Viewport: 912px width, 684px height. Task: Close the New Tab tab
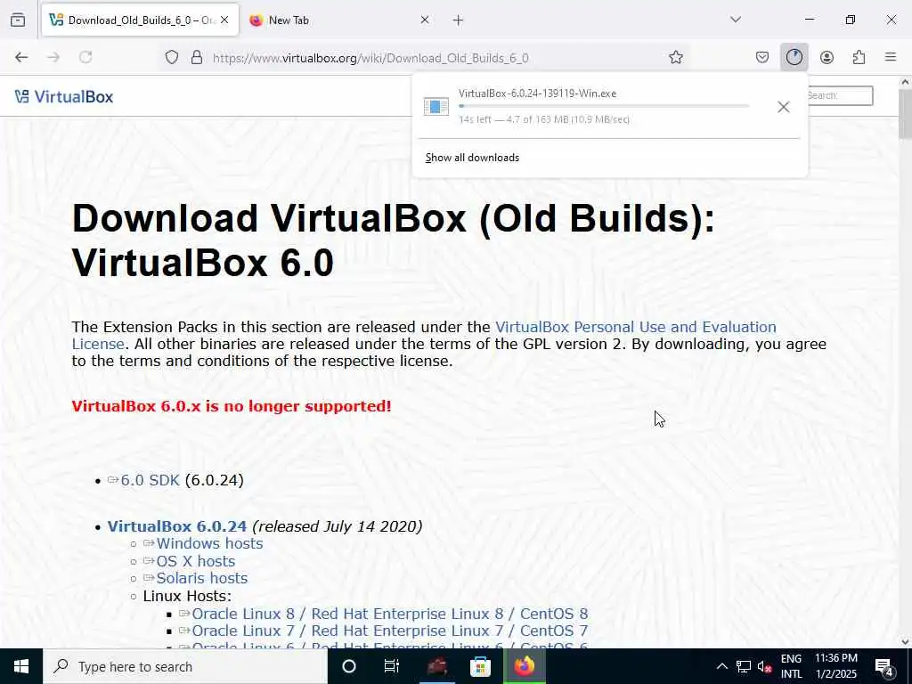tap(425, 20)
